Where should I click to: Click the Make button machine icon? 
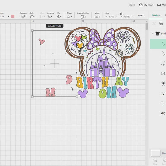click(x=159, y=5)
